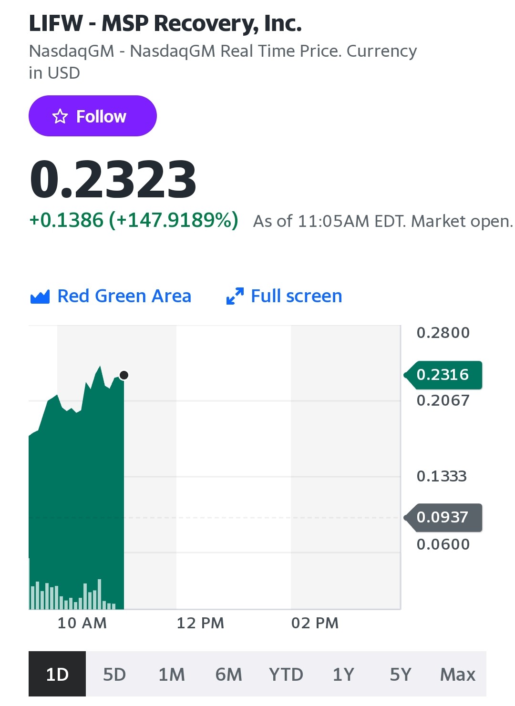
Task: Click the LIFW - MSP Recovery, Inc. title
Action: (x=165, y=24)
